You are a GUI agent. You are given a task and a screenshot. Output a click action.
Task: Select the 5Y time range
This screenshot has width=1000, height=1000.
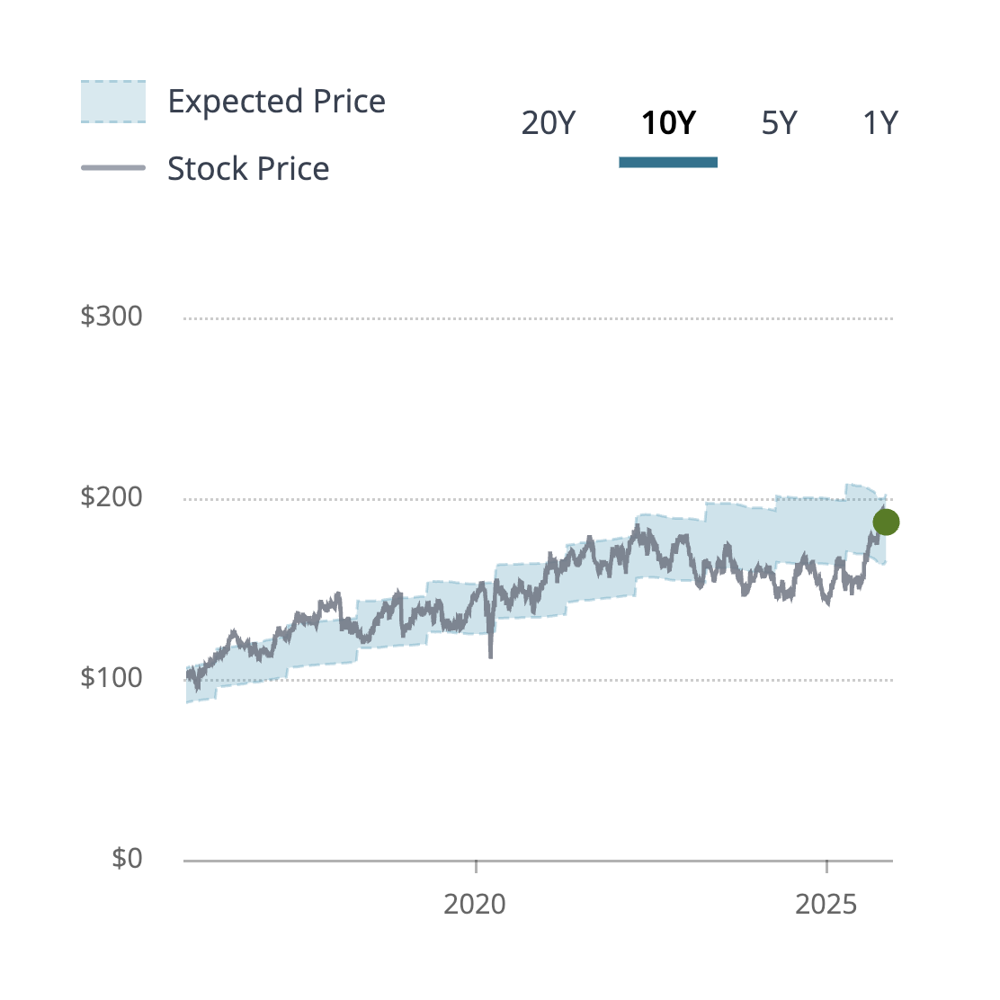(x=779, y=122)
